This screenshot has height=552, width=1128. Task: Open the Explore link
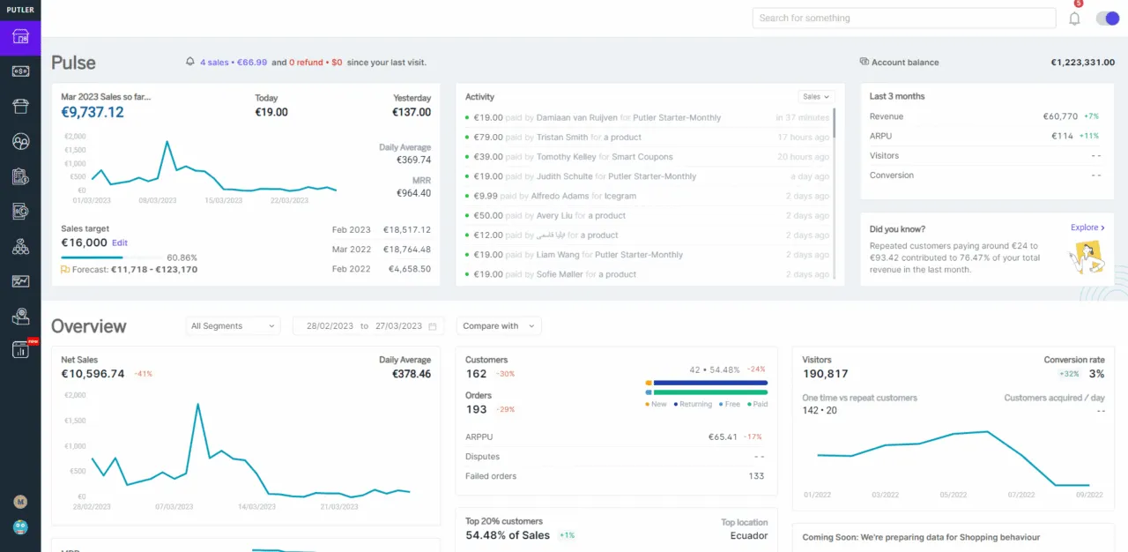1087,228
